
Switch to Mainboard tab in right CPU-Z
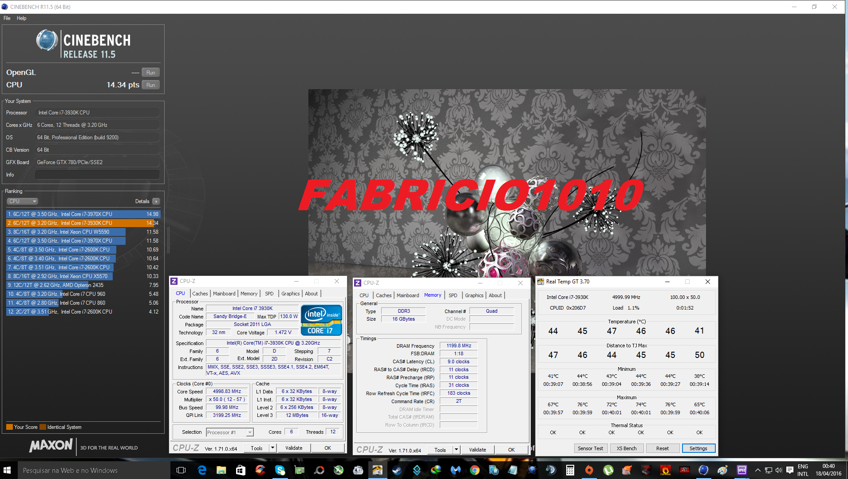pos(408,295)
